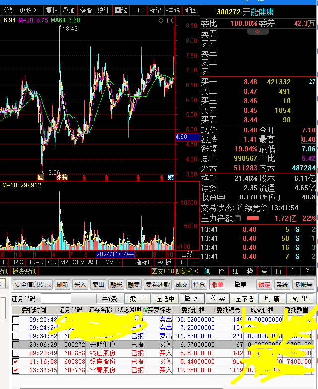The image size is (318, 389).
Task: Click 全不选 to deselect all
Action: click(x=244, y=299)
